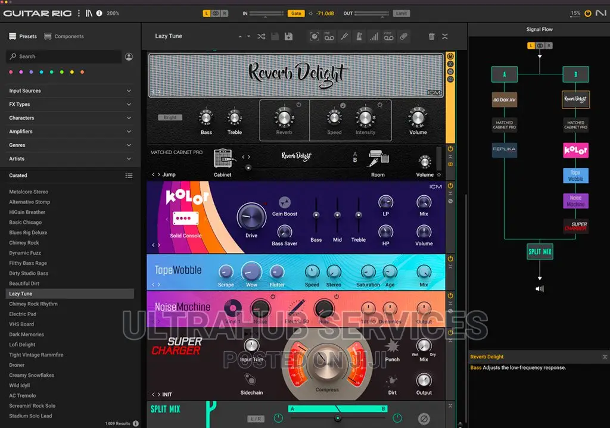Click the Tape Wobble block in Signal Flow
This screenshot has height=428, width=610.
576,176
